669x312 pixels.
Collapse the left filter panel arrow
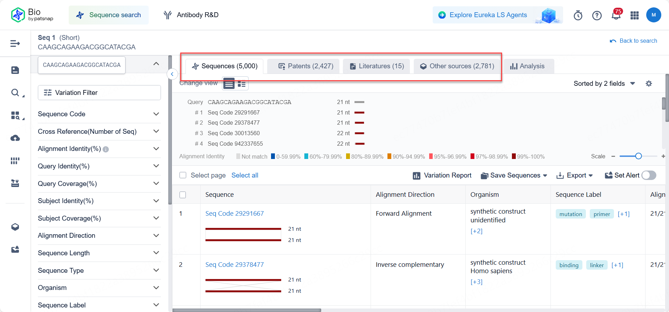[x=172, y=74]
